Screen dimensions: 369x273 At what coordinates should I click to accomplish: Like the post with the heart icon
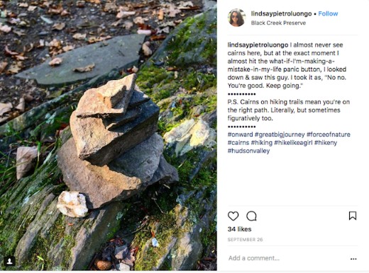coord(233,216)
